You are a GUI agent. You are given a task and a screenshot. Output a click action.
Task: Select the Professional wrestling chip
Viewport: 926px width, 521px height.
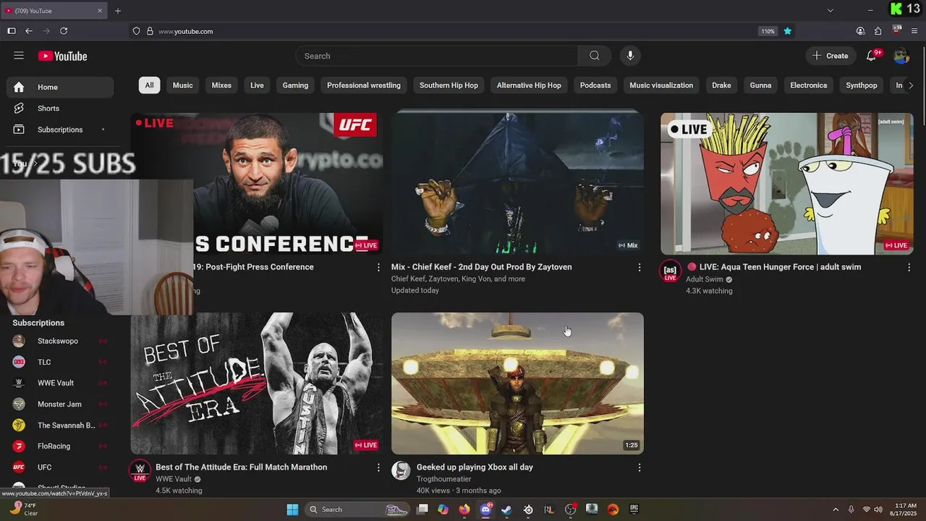pyautogui.click(x=364, y=85)
